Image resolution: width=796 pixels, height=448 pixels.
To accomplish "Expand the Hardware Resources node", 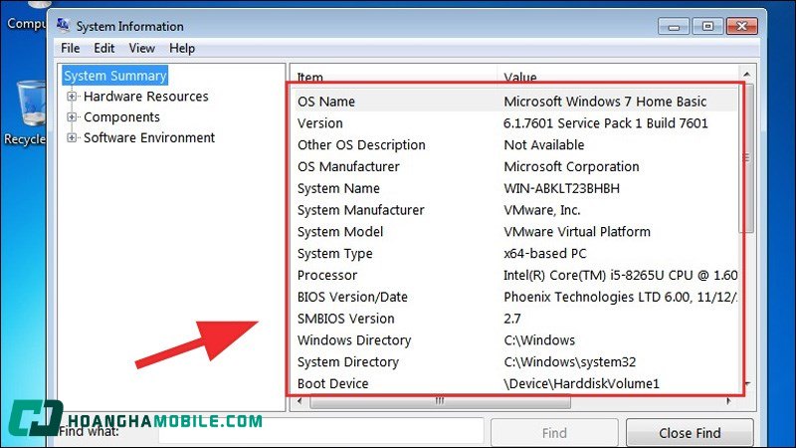I will tap(72, 96).
